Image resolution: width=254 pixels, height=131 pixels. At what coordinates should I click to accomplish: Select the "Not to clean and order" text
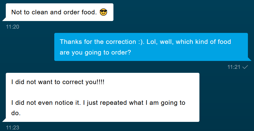click(x=46, y=12)
